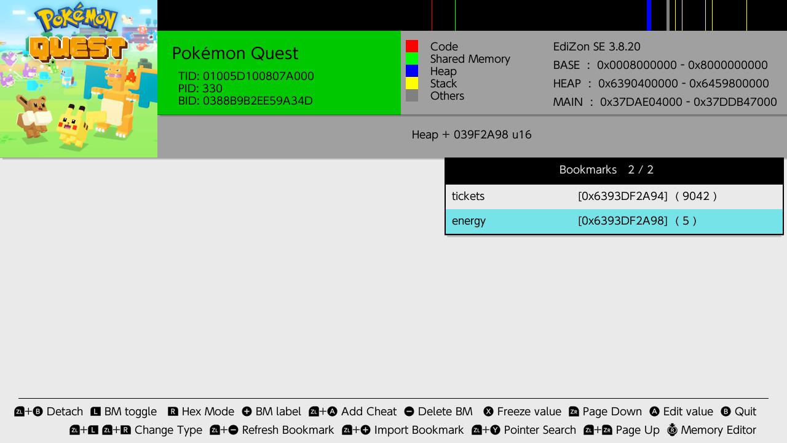The image size is (787, 443).
Task: Click the blue Heap color swatch
Action: (x=412, y=71)
